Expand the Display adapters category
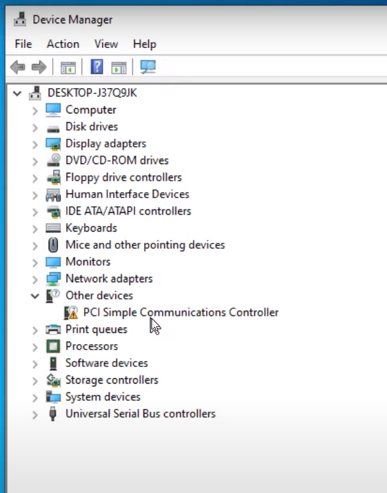 point(35,145)
